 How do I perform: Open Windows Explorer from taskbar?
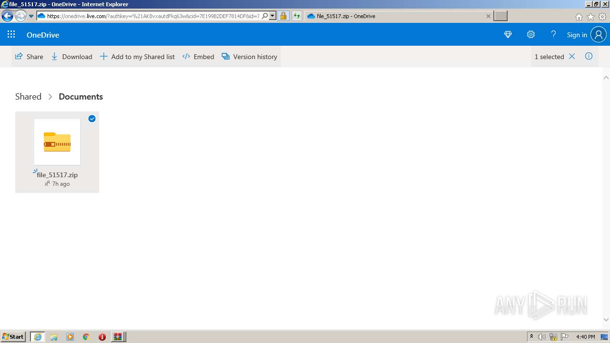tap(54, 337)
